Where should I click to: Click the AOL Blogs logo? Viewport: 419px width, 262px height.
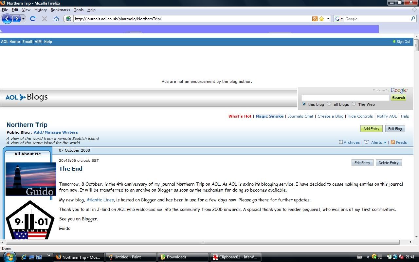coord(27,97)
